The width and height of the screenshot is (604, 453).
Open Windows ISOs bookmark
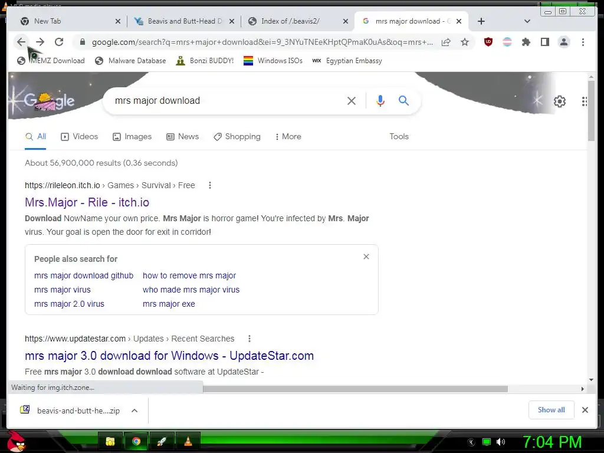point(273,61)
